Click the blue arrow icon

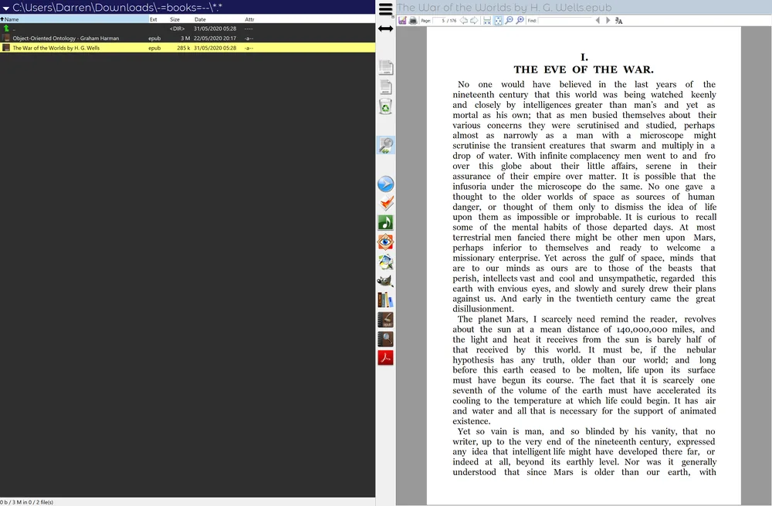(x=385, y=184)
